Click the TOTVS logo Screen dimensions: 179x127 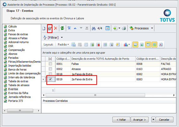click(x=167, y=16)
